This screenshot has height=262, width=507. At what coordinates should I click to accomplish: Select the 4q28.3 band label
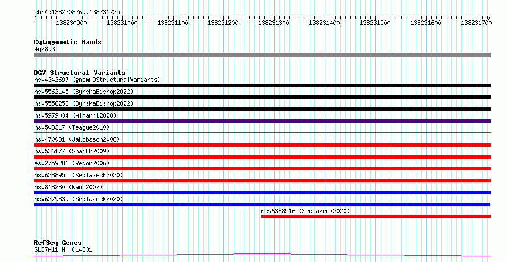coord(44,49)
